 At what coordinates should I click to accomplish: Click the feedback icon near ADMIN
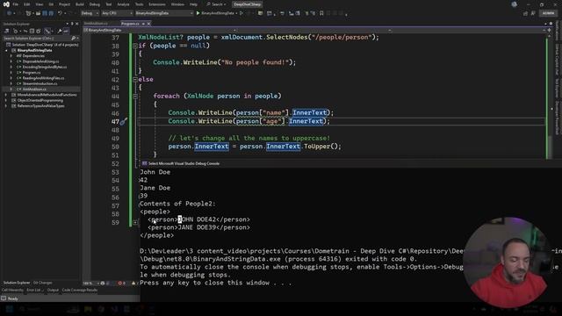click(x=533, y=13)
